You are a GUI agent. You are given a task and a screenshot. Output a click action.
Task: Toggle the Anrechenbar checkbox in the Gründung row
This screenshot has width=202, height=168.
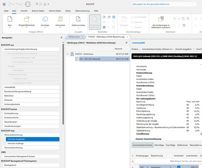[x=179, y=167]
